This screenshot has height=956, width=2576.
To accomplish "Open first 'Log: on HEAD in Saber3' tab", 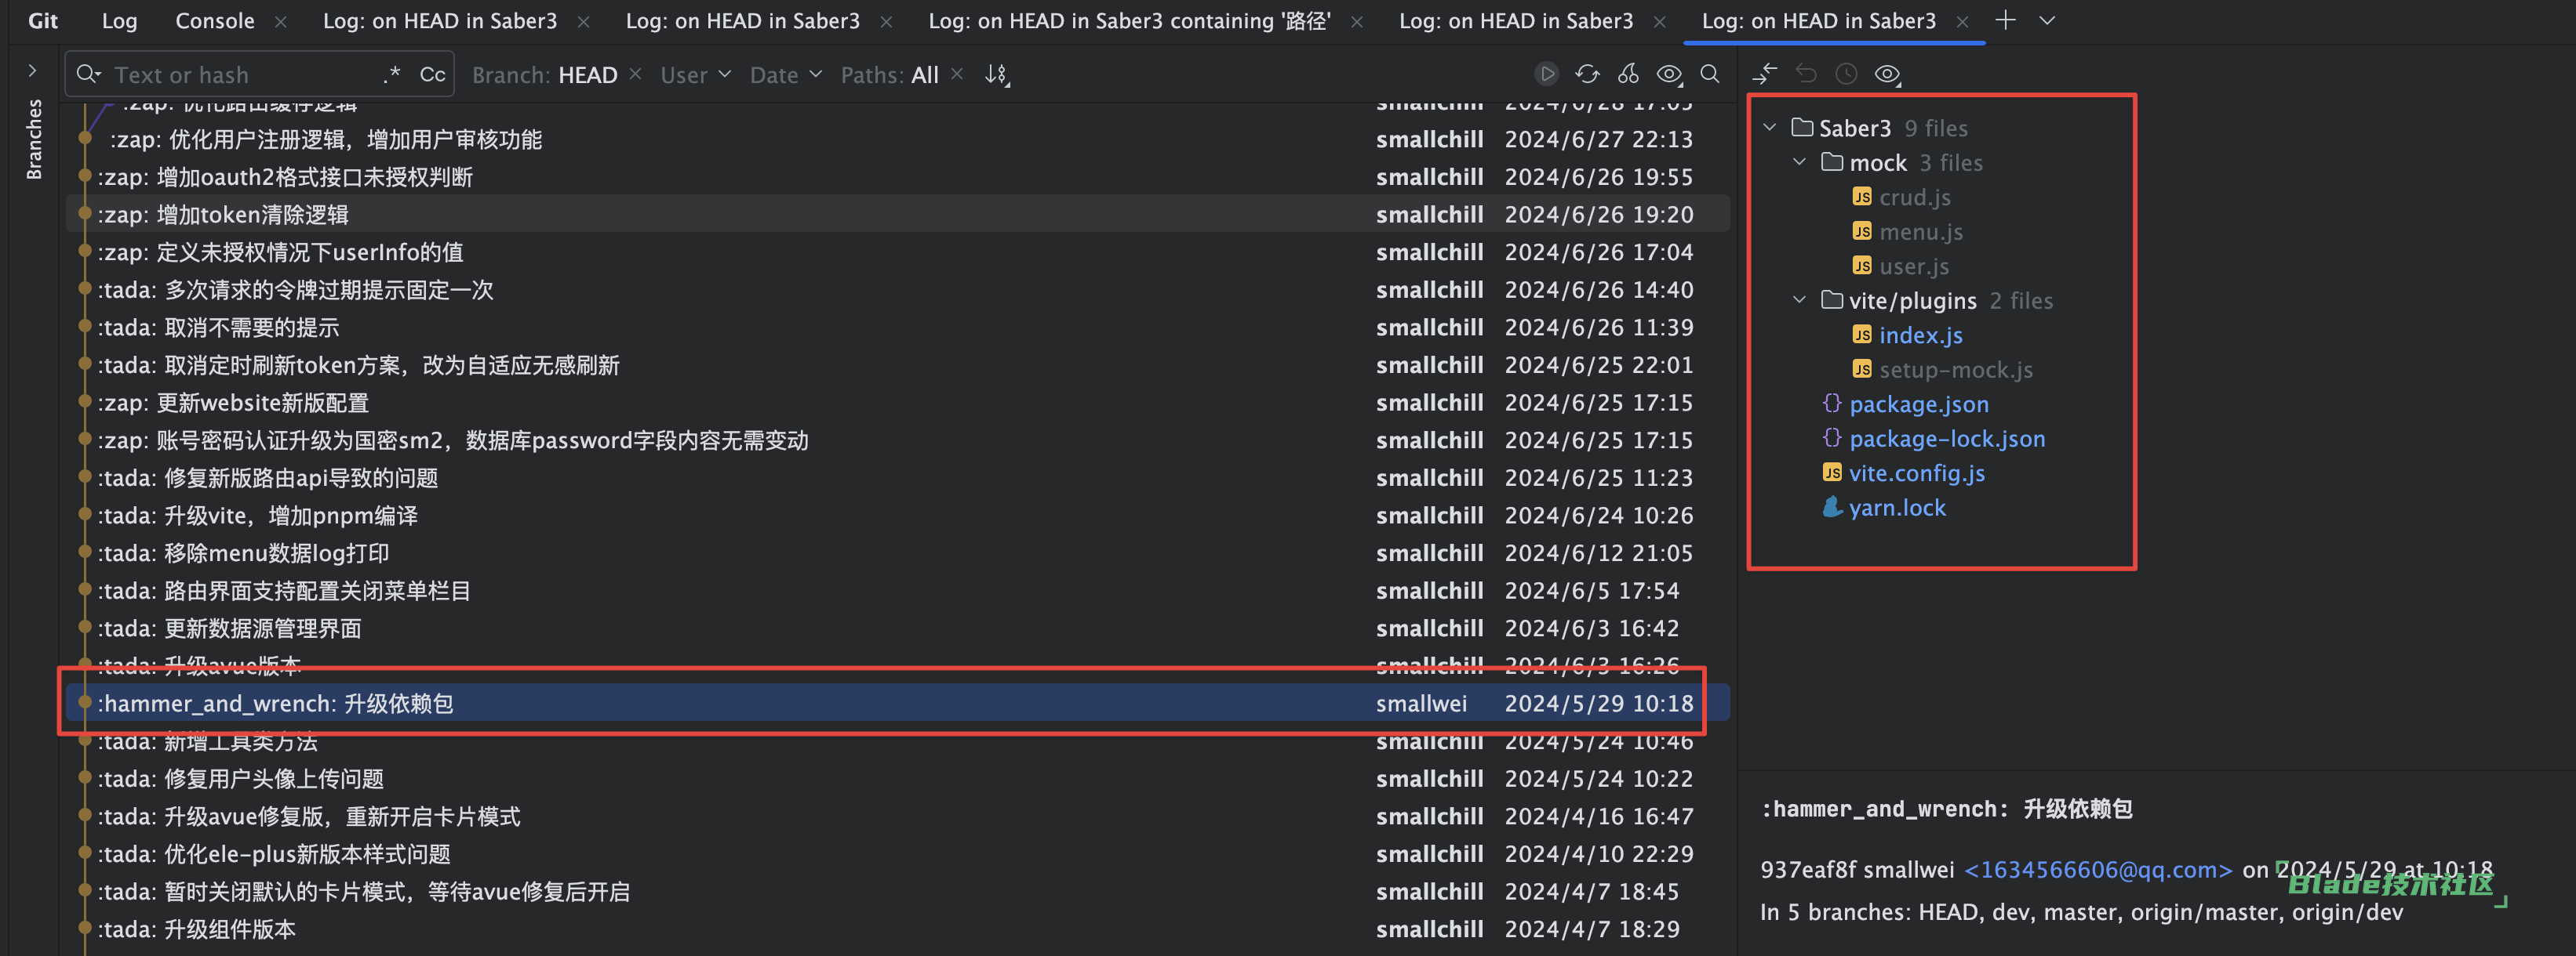I will click(439, 21).
